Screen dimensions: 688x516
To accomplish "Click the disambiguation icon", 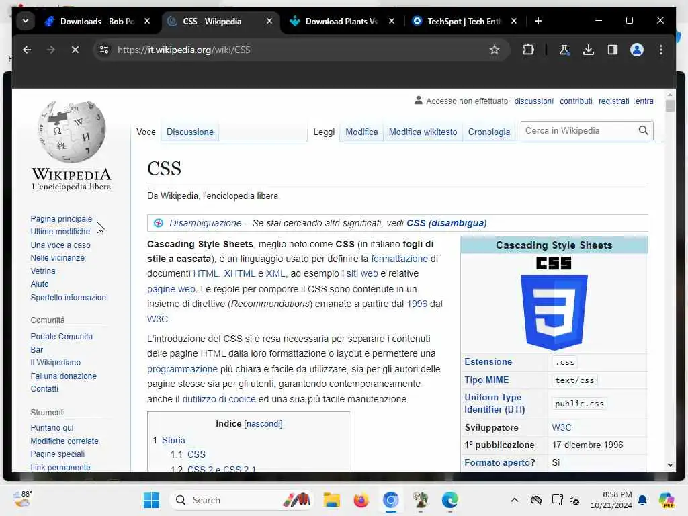I will tap(159, 223).
